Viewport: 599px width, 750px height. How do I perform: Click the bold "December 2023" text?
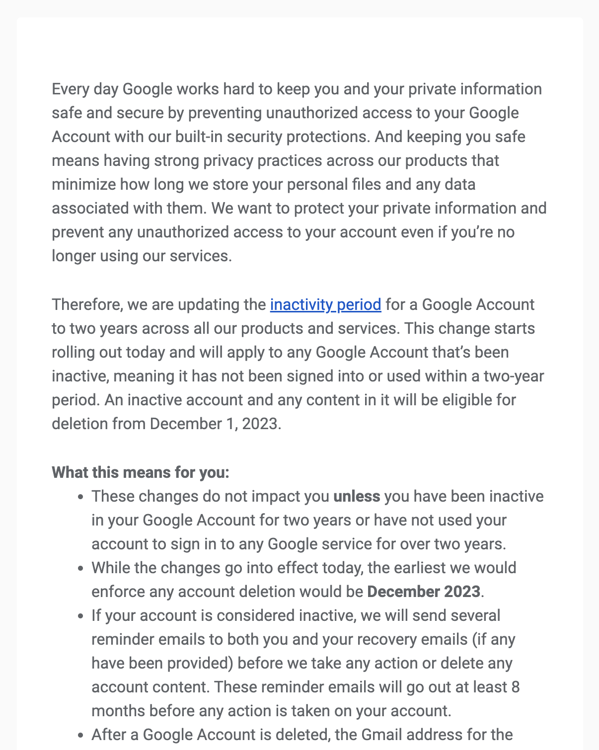(424, 592)
